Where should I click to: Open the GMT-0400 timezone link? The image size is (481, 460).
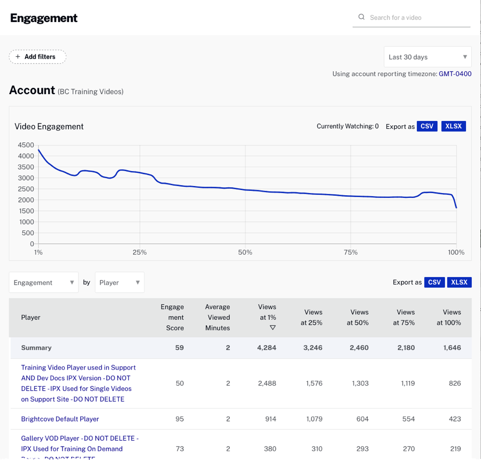point(455,74)
